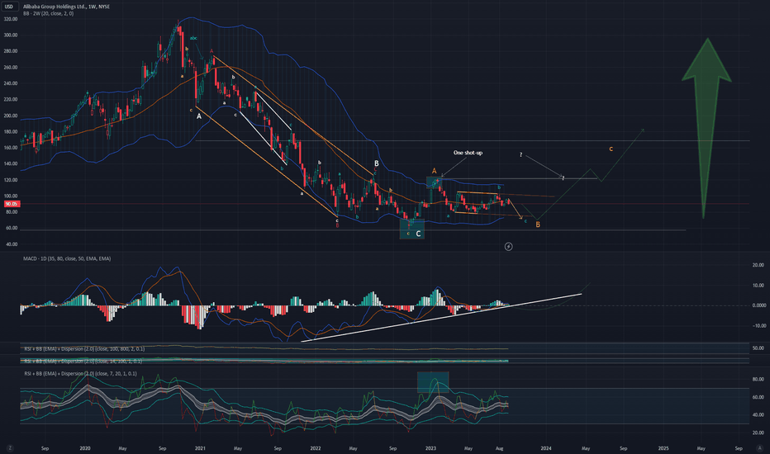Select the white MACD trendline drawing
Image resolution: width=770 pixels, height=454 pixels.
tap(441, 318)
